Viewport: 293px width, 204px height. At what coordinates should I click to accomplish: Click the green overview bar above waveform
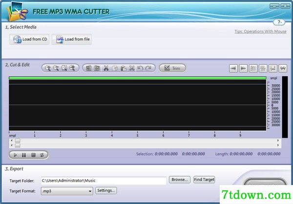click(138, 78)
